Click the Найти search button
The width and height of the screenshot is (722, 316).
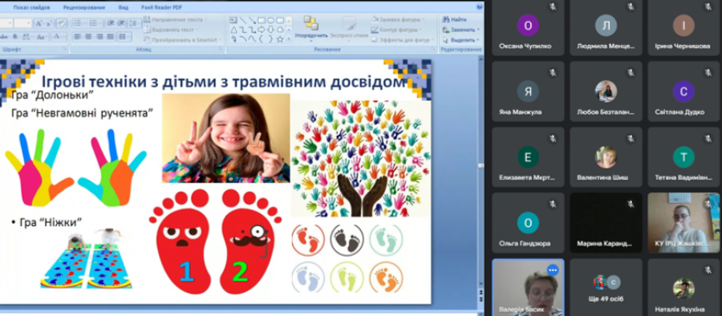pos(455,19)
